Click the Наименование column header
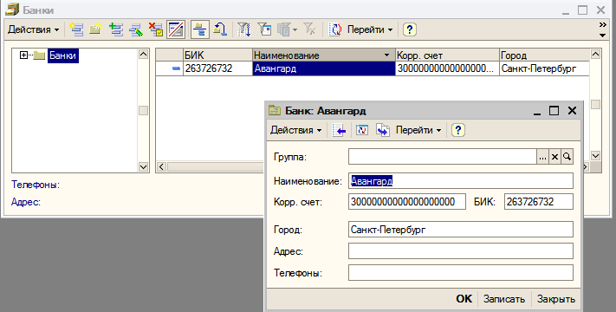 click(x=324, y=55)
